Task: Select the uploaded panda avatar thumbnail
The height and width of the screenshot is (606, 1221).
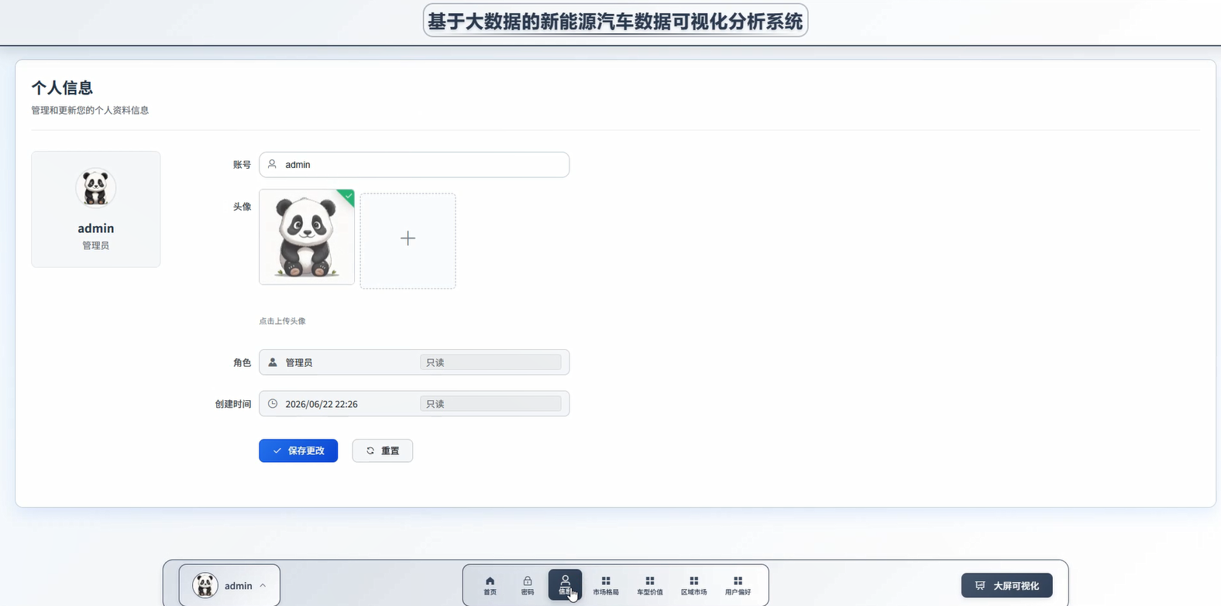Action: point(307,237)
